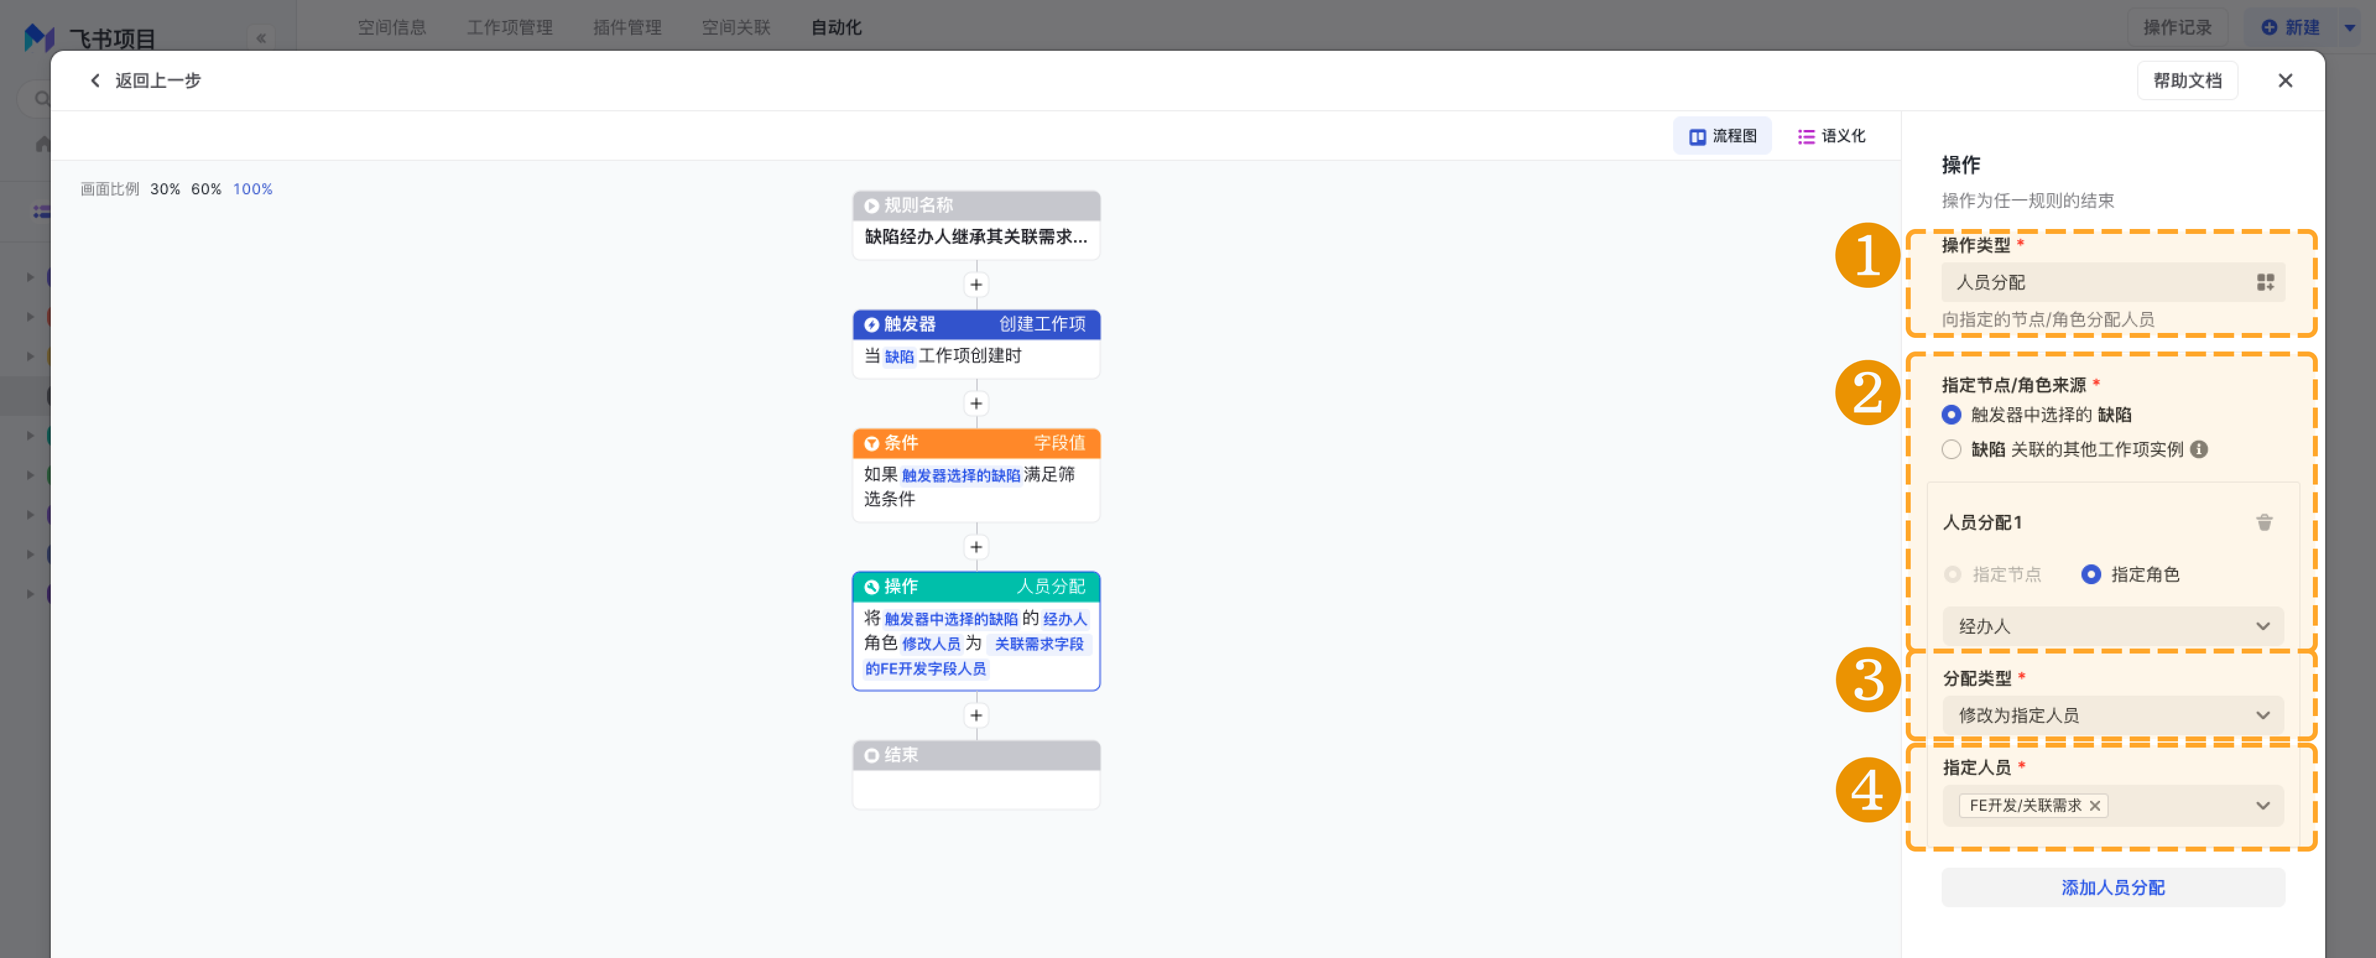
Task: Select the 规则名称 rule name node
Action: [x=976, y=224]
